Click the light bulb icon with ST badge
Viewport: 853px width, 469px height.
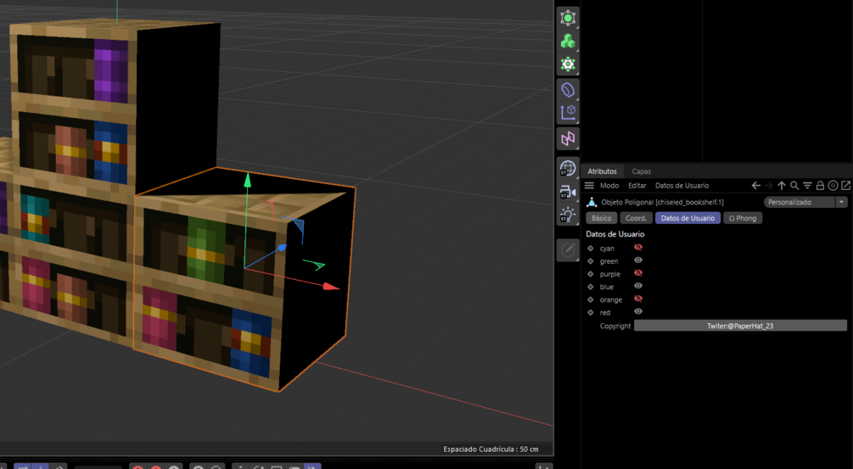pos(568,215)
